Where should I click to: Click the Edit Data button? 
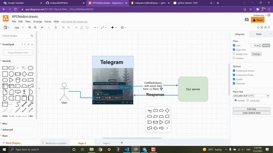251,109
